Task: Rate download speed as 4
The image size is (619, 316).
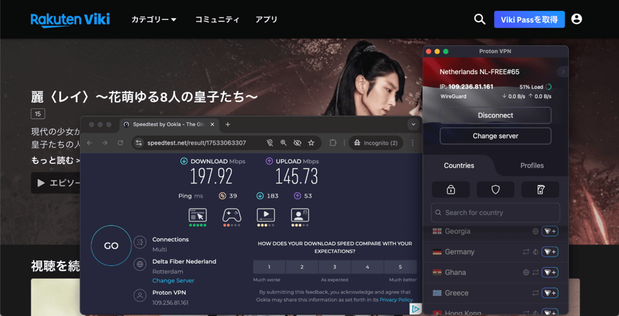Action: point(367,267)
